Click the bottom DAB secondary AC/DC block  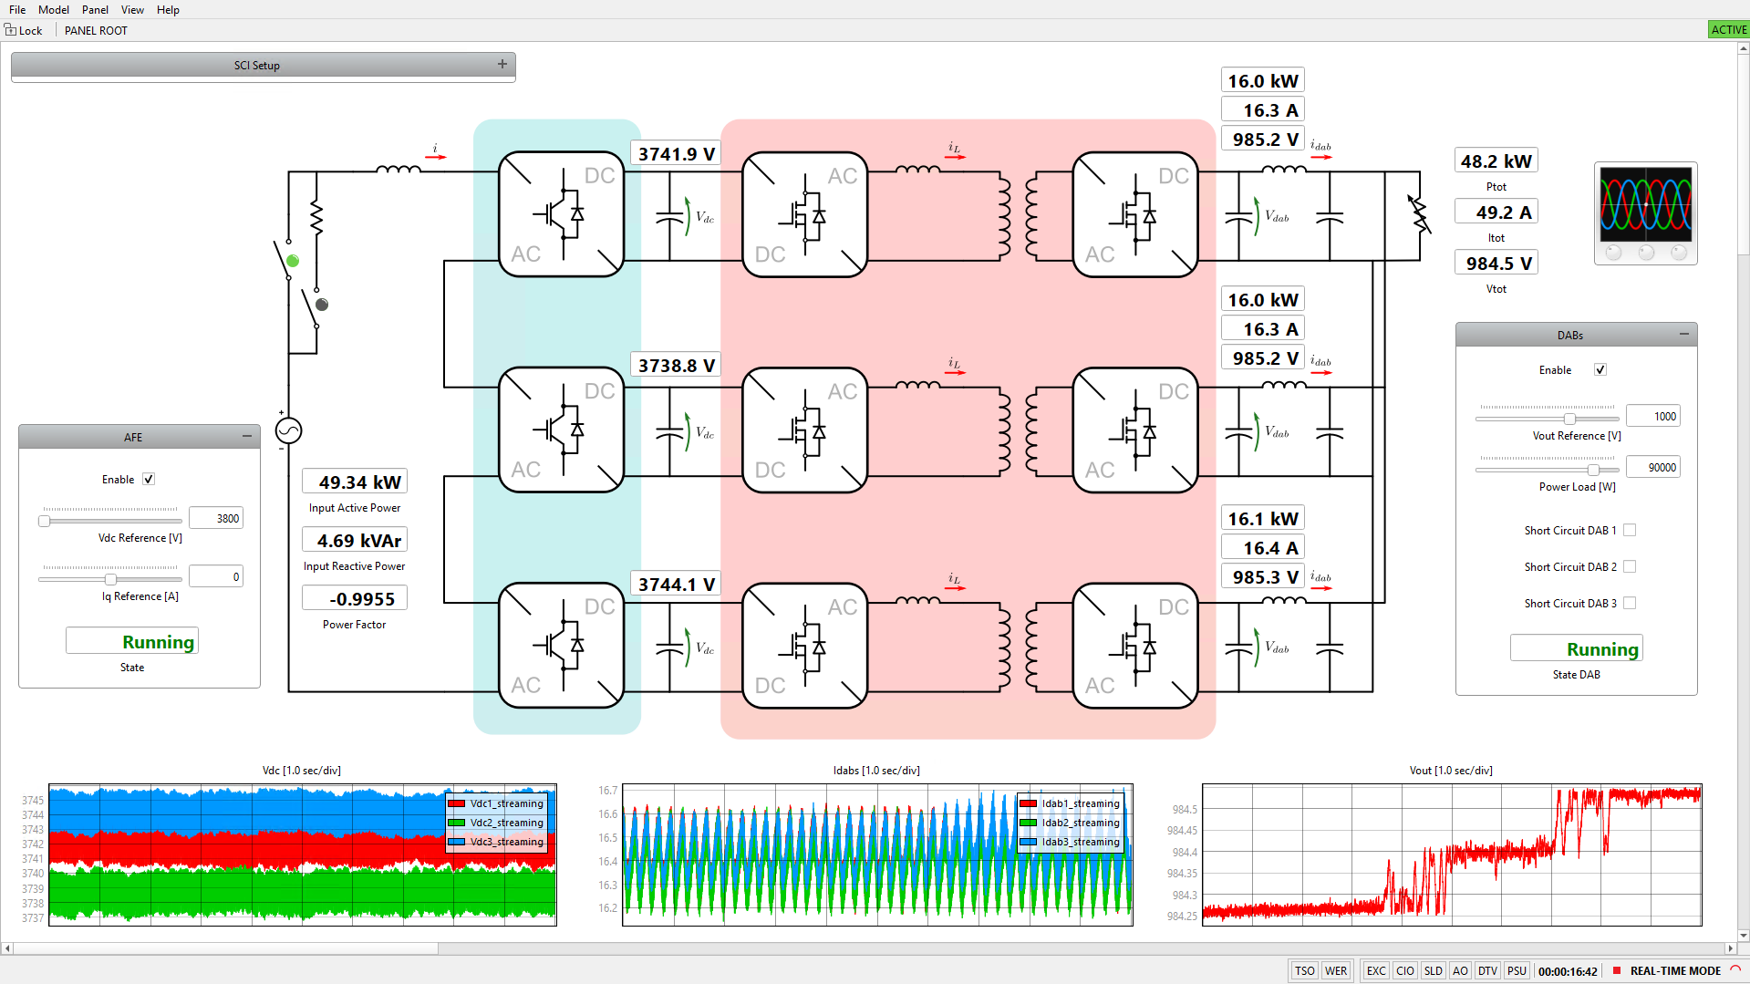(1135, 646)
